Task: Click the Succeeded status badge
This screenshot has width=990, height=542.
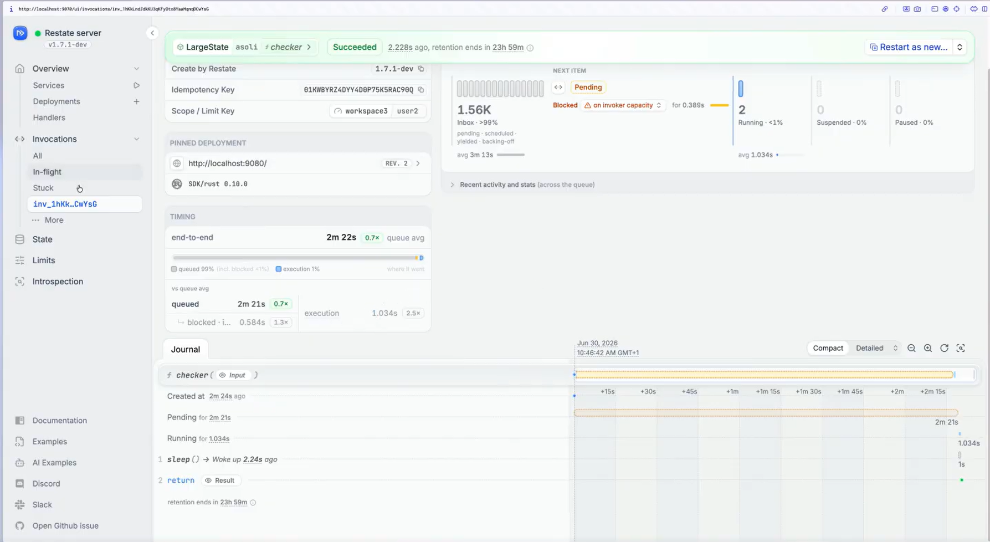Action: pos(355,47)
